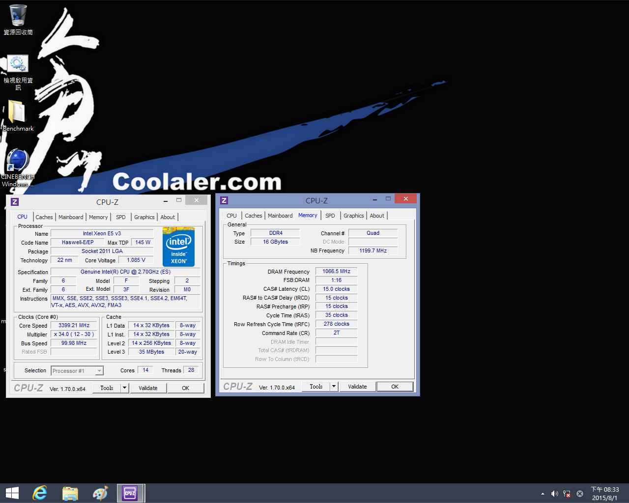Click Validate in the Memory window
This screenshot has height=503, width=629.
pyautogui.click(x=357, y=387)
